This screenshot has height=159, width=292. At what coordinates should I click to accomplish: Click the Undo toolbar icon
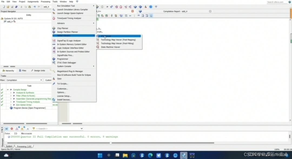point(35,7)
